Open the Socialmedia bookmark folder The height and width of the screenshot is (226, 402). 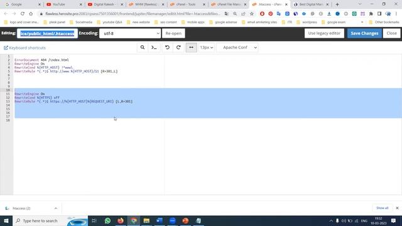tap(81, 22)
